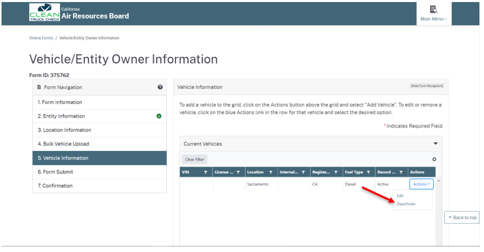This screenshot has height=252, width=484.
Task: Filter the License column
Action: (x=238, y=172)
